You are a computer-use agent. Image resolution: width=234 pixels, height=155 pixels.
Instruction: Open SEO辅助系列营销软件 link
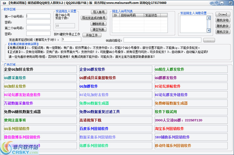coord(191,137)
